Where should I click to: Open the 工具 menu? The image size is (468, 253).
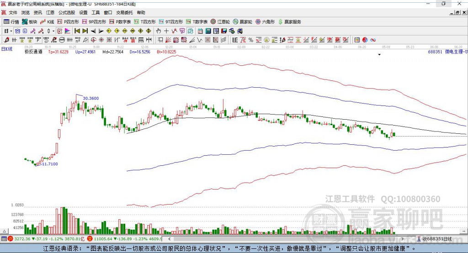click(96, 12)
